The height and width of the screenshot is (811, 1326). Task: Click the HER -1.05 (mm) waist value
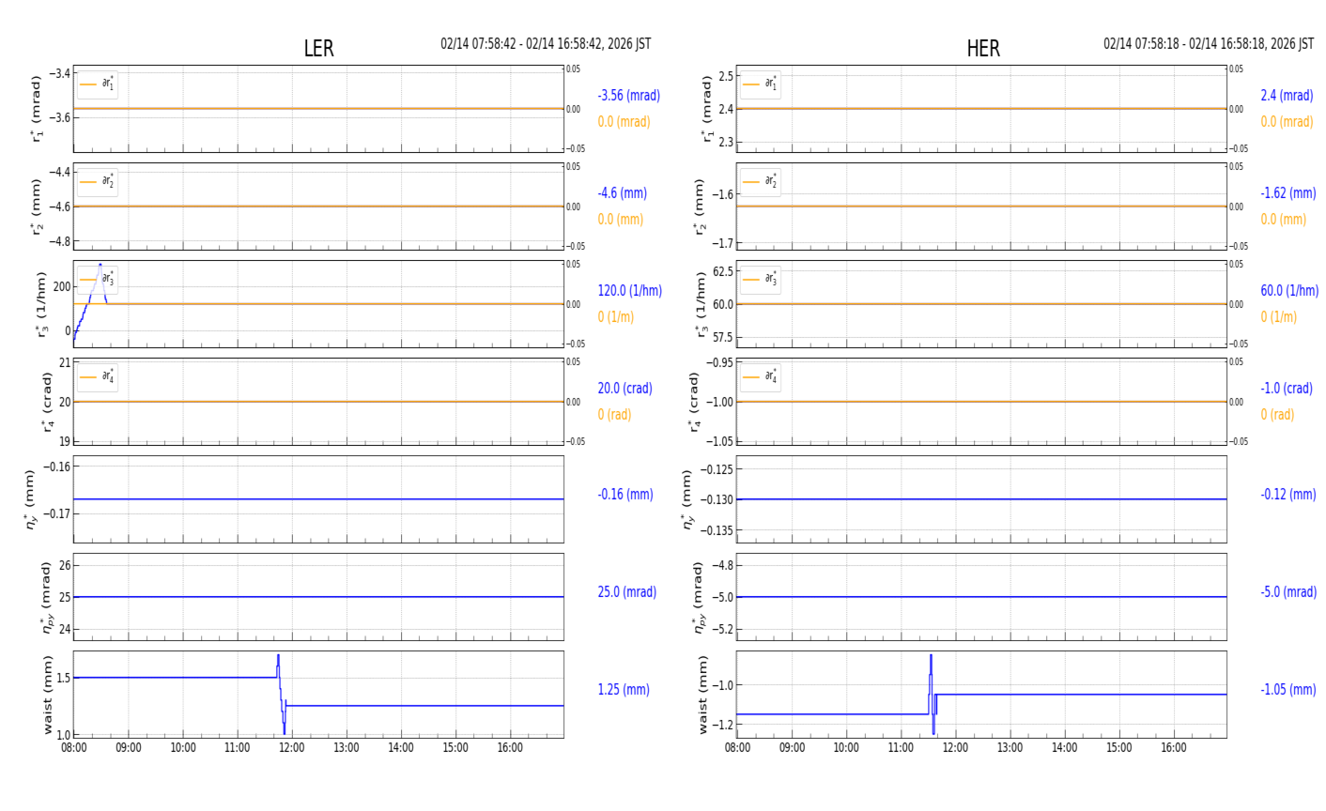point(1287,690)
